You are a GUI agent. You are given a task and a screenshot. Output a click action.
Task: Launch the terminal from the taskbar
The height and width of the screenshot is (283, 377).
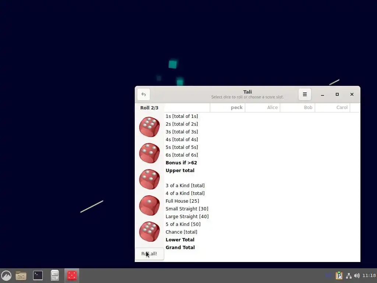coord(38,276)
